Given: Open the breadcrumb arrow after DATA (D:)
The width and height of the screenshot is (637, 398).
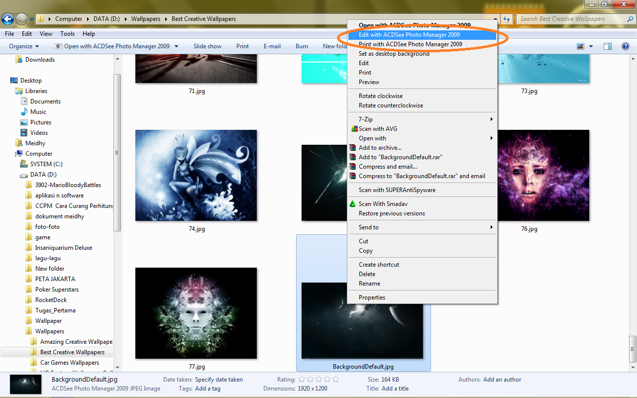Looking at the screenshot, I should point(126,19).
